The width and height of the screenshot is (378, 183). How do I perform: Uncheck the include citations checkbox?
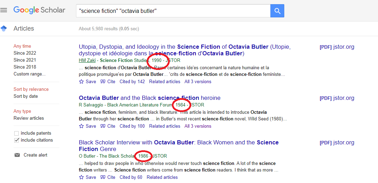coord(16,140)
